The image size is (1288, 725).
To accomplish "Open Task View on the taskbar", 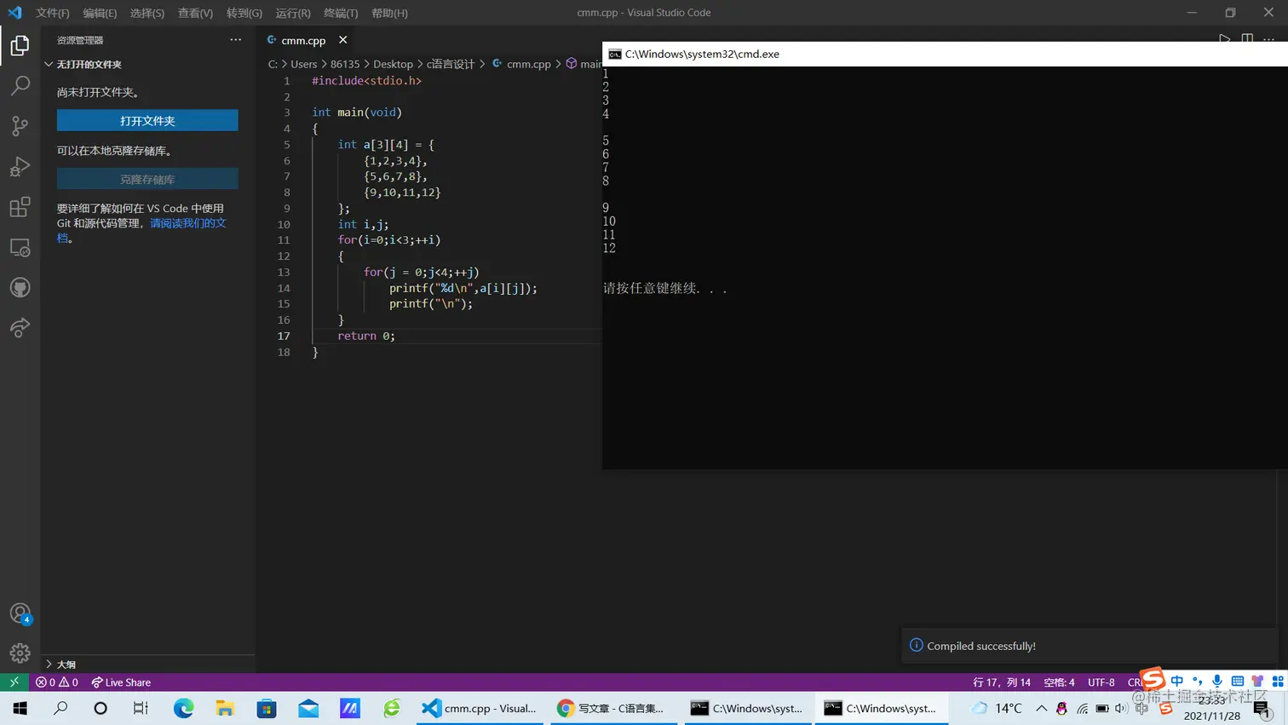I will 141,708.
